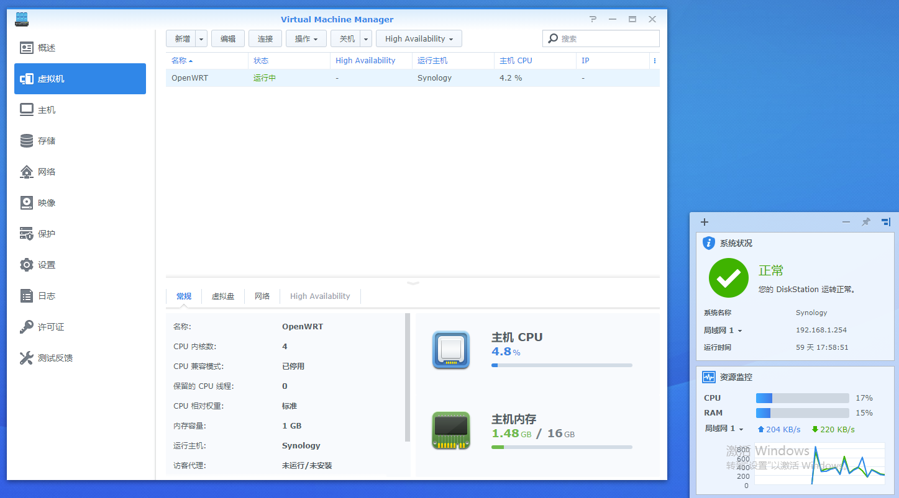Open the 网络 sidebar section
Viewport: 899px width, 498px height.
tap(80, 172)
